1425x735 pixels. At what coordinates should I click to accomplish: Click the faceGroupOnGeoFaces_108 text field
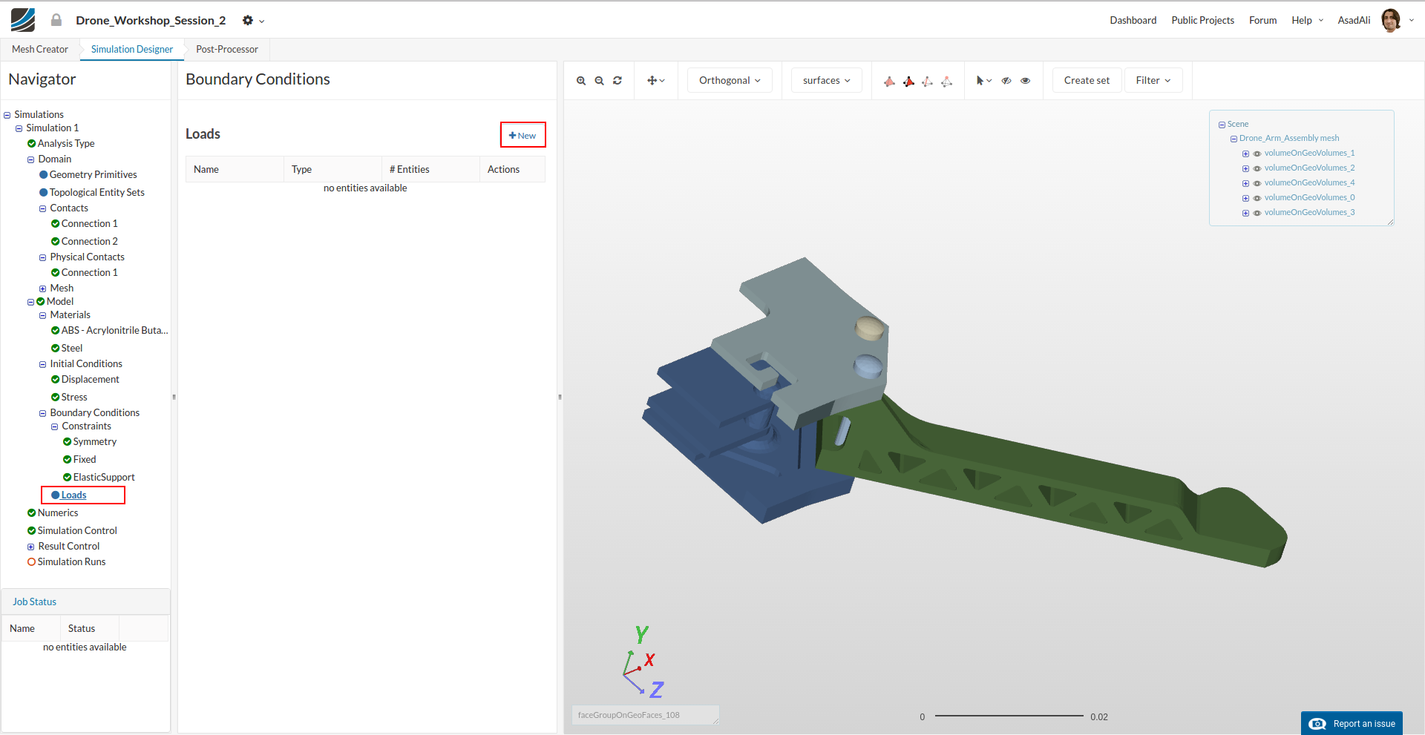pos(644,715)
